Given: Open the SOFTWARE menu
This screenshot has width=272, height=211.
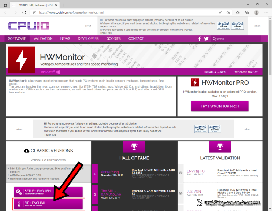Looking at the screenshot, I should (x=17, y=38).
